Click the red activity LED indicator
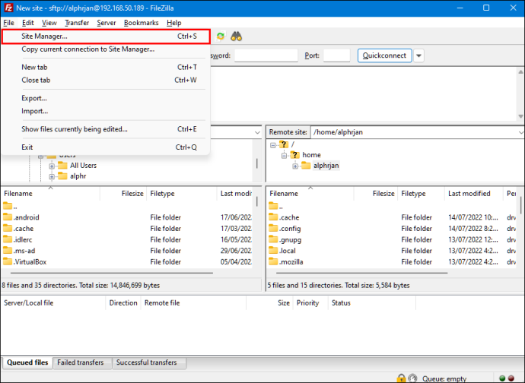Viewport: 525px width, 383px height. click(x=511, y=378)
